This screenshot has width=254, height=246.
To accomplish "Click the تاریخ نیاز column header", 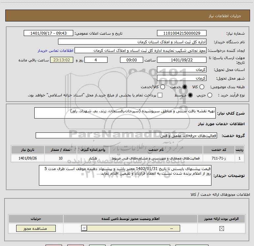I will coord(28,150).
